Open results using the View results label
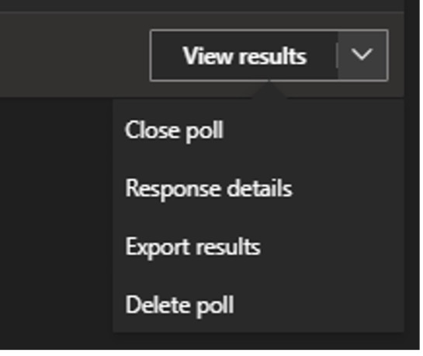 [245, 56]
